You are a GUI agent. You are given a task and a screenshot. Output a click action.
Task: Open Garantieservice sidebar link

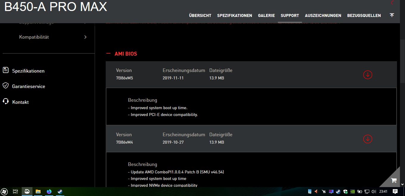click(x=29, y=87)
